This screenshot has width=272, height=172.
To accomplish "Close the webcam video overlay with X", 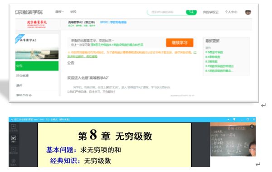I will (x=252, y=127).
